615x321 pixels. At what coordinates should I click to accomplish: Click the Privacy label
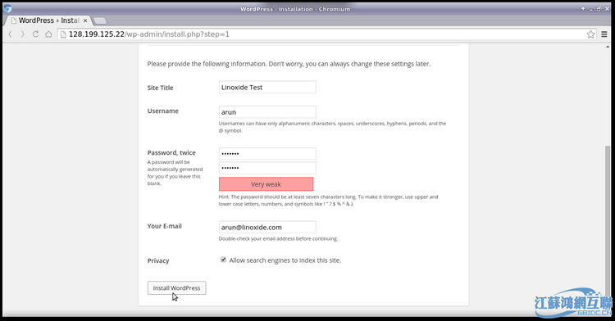[x=158, y=260]
